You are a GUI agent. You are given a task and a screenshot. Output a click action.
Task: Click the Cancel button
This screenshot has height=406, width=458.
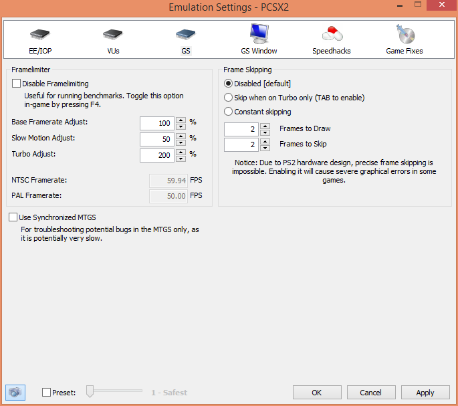[371, 392]
